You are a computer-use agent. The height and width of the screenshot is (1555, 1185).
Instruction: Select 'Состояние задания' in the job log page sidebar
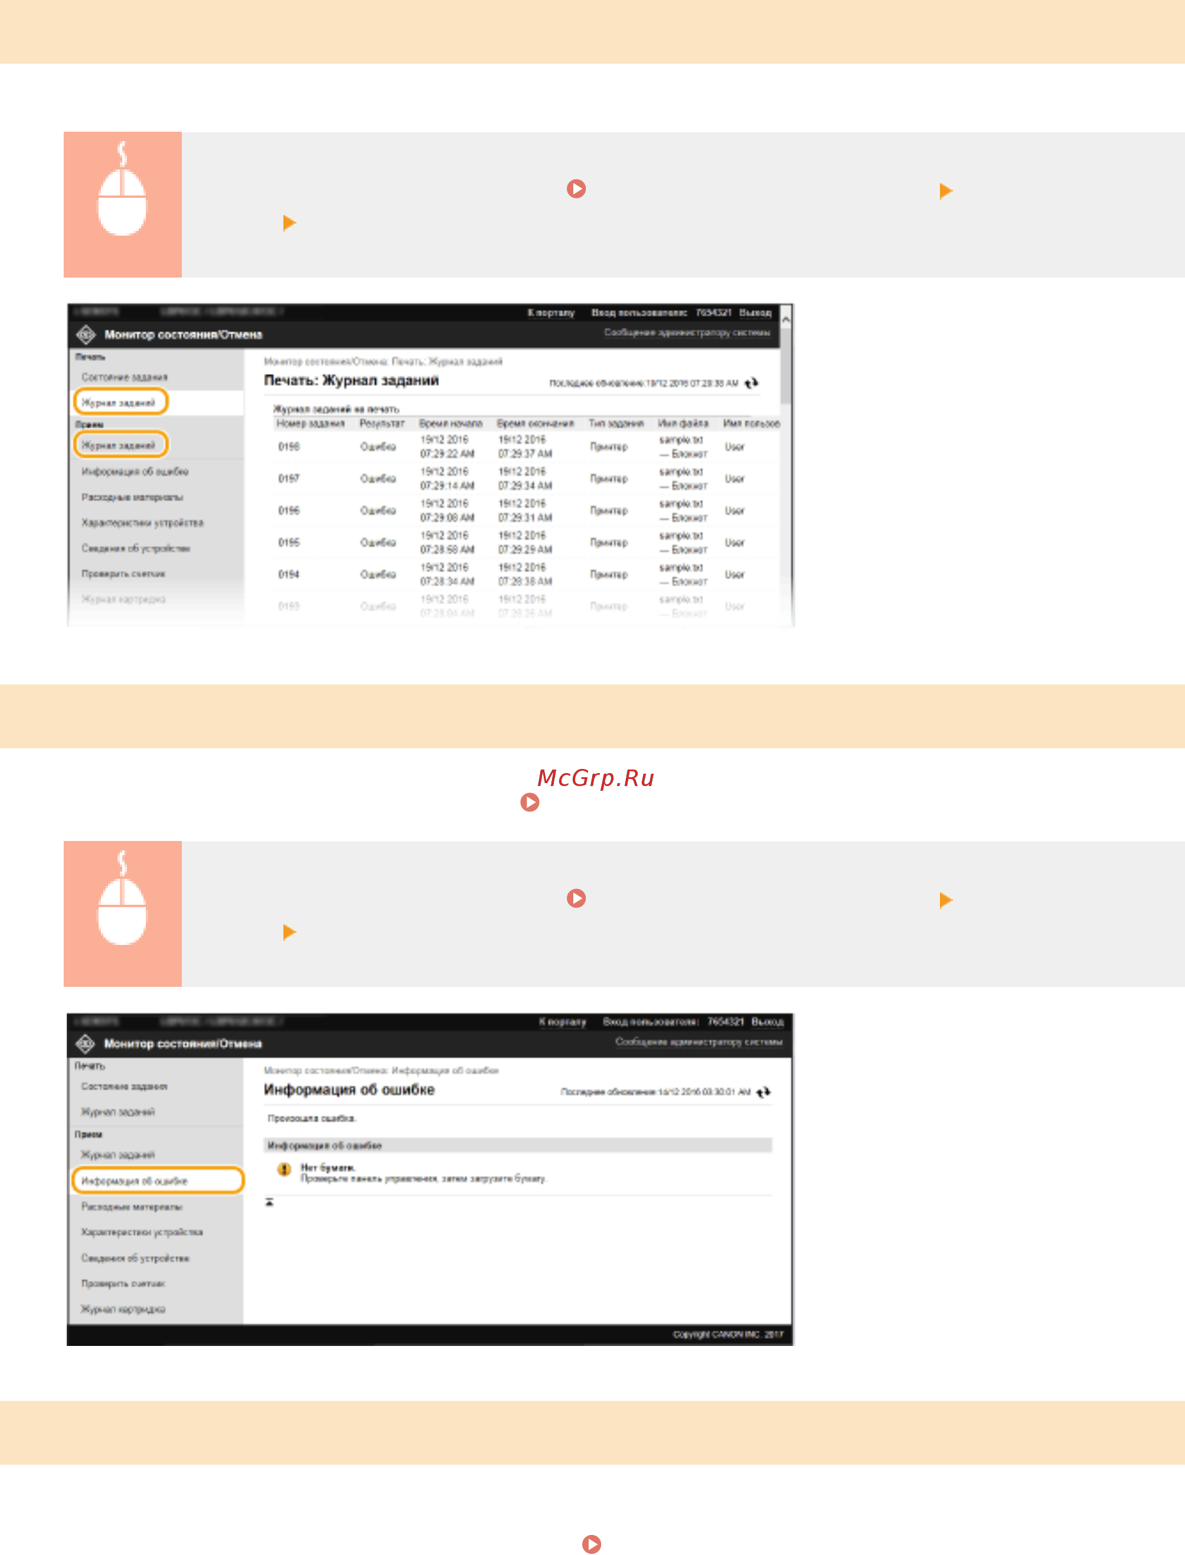[x=124, y=377]
